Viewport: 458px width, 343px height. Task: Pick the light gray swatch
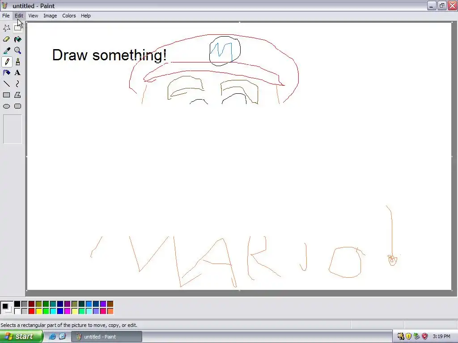click(25, 311)
